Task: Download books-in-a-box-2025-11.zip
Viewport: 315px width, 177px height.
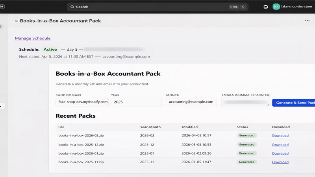Action: [280, 162]
